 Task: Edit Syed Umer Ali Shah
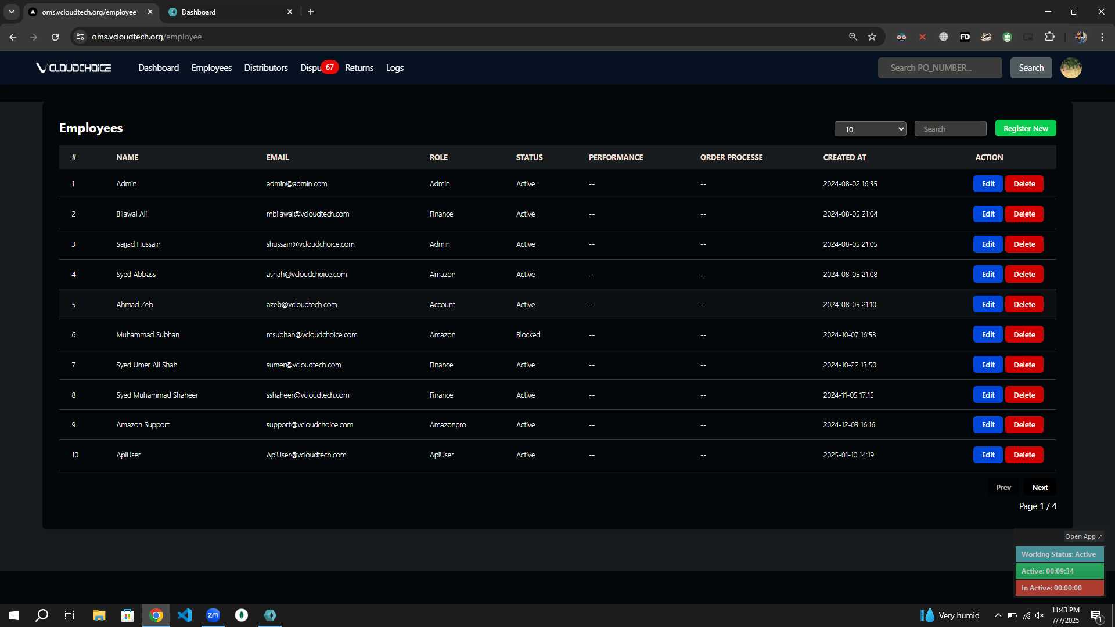pos(988,365)
